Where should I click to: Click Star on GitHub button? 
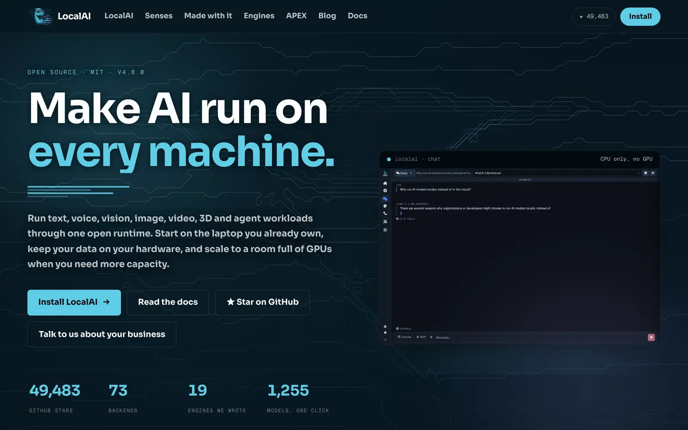pos(262,302)
